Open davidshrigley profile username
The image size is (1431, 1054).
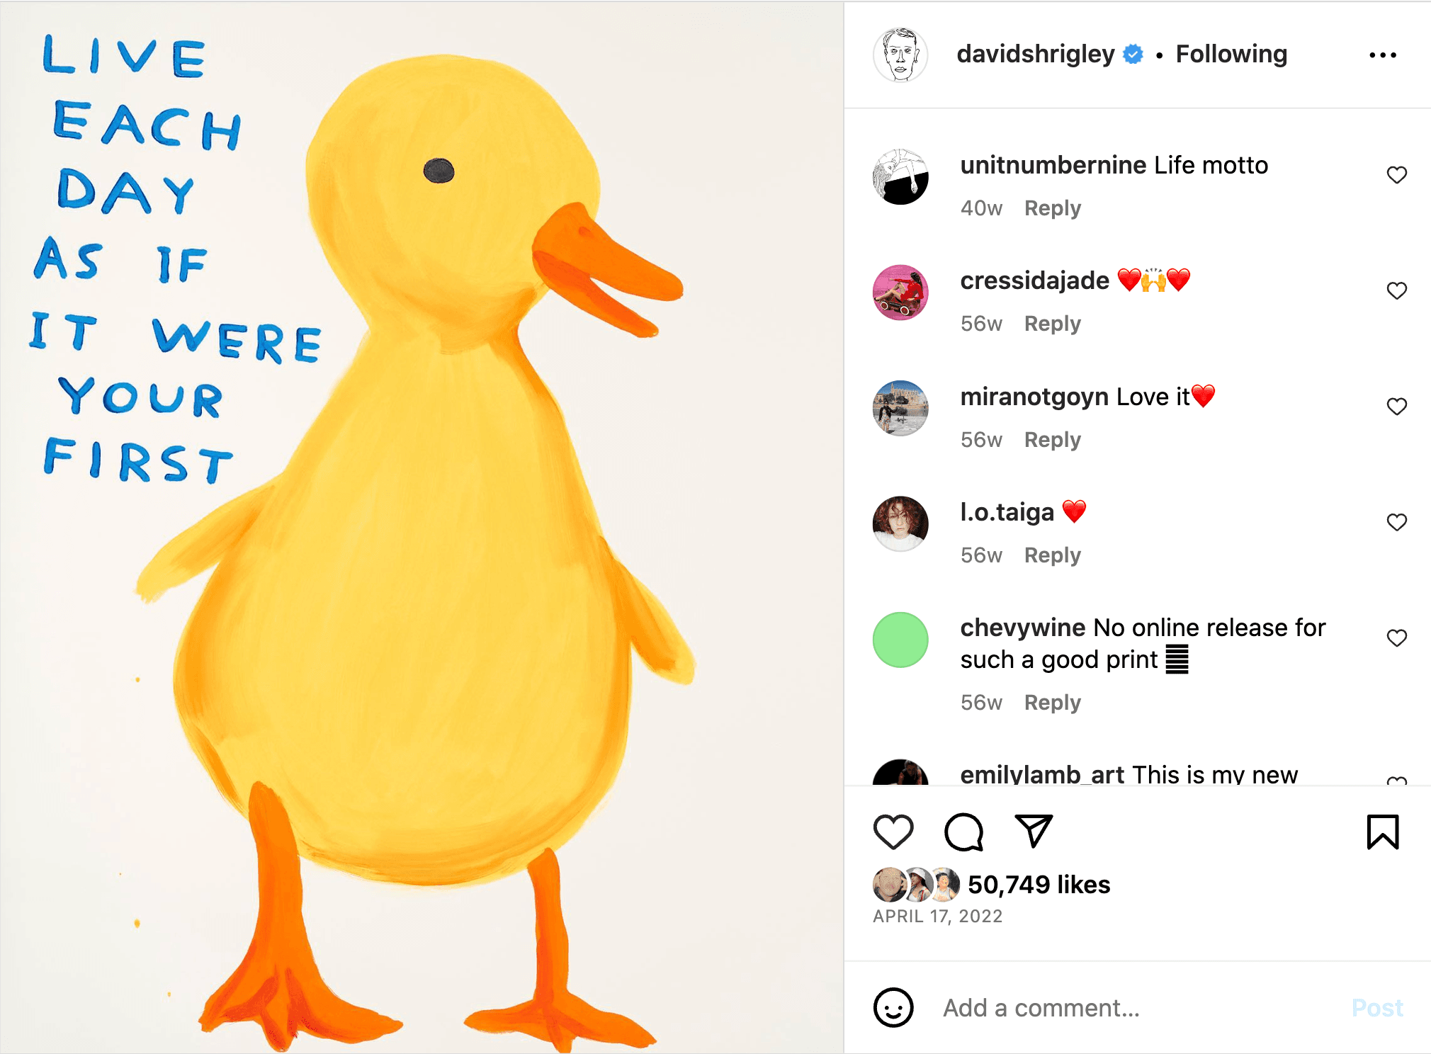click(x=1036, y=54)
